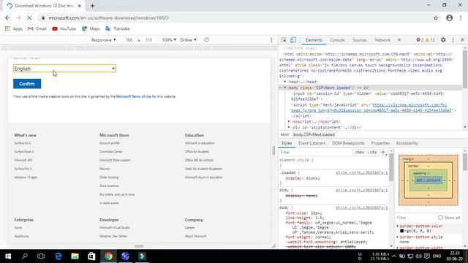468x263 pixels.
Task: Expand the noscript element node
Action: (x=289, y=121)
